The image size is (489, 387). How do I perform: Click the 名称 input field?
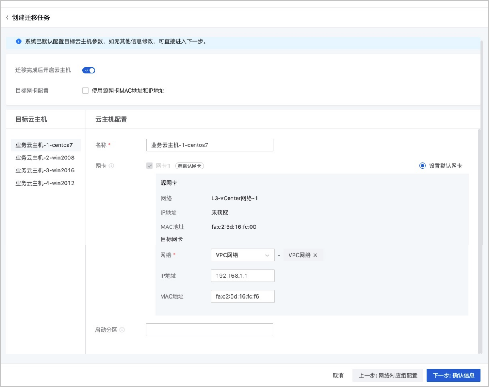[x=209, y=145]
